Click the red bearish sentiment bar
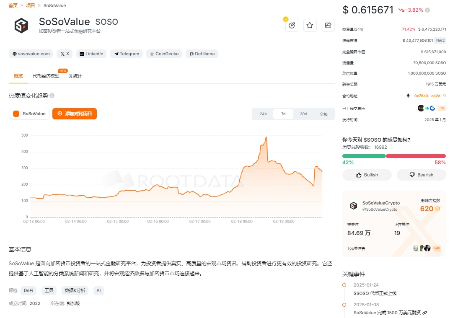The height and width of the screenshot is (318, 463). click(x=416, y=156)
